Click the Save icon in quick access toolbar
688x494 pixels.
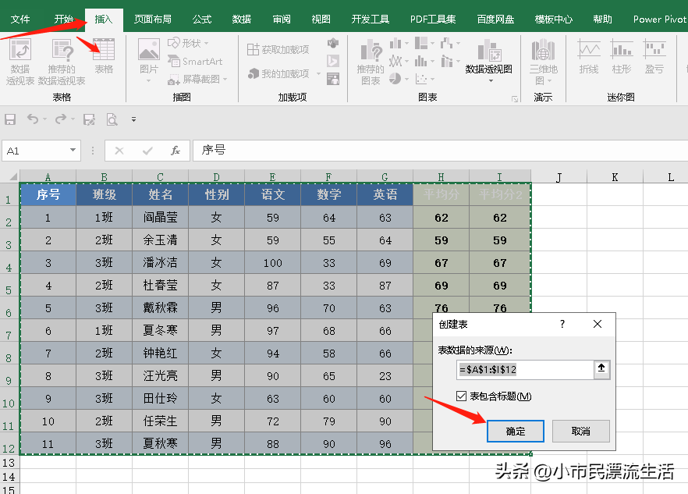click(10, 119)
